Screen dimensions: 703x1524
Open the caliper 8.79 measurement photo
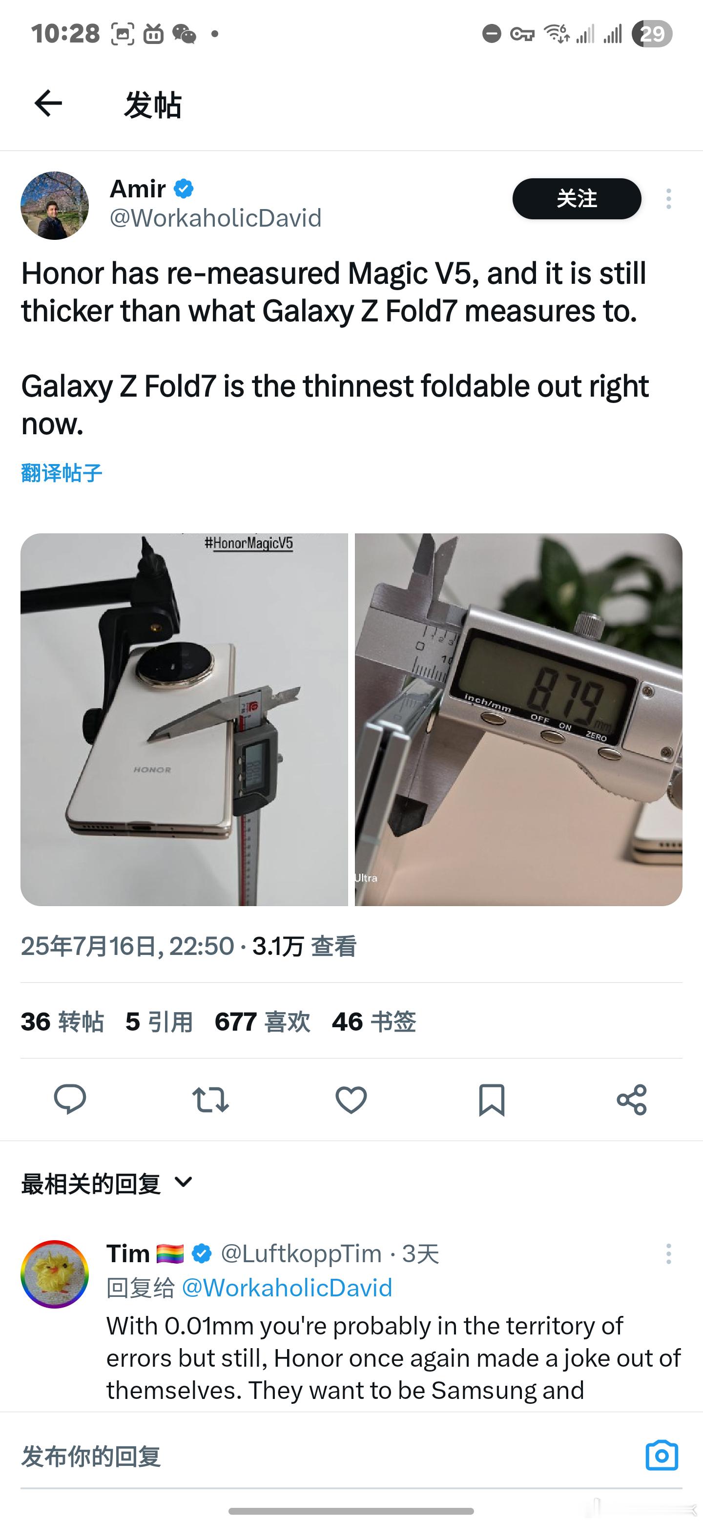tap(518, 720)
